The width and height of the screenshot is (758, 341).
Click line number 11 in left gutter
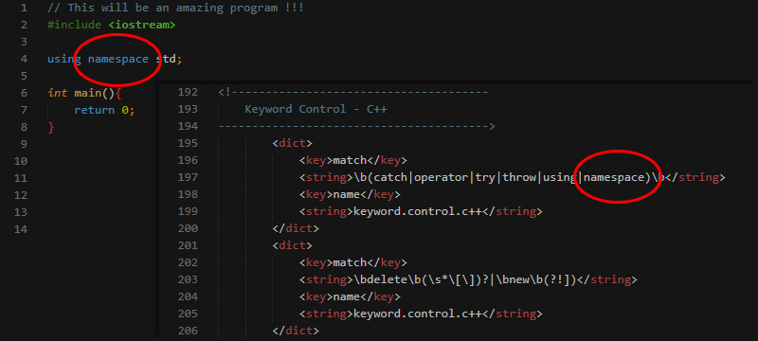pyautogui.click(x=21, y=178)
